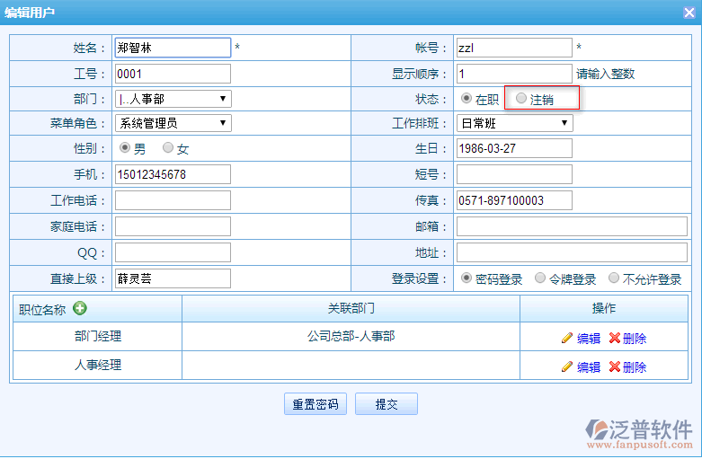
Task: Open the 部门 dropdown
Action: coord(173,99)
